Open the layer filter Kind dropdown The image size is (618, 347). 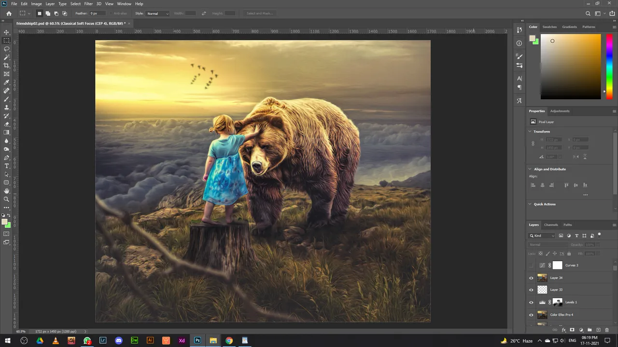coord(542,236)
